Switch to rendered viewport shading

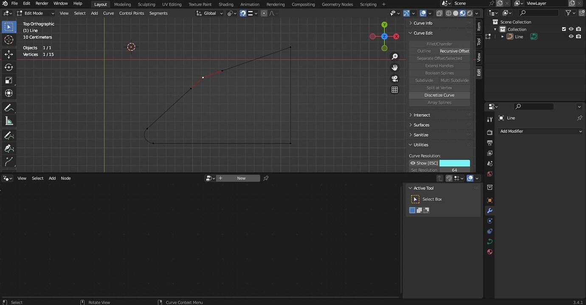[469, 13]
